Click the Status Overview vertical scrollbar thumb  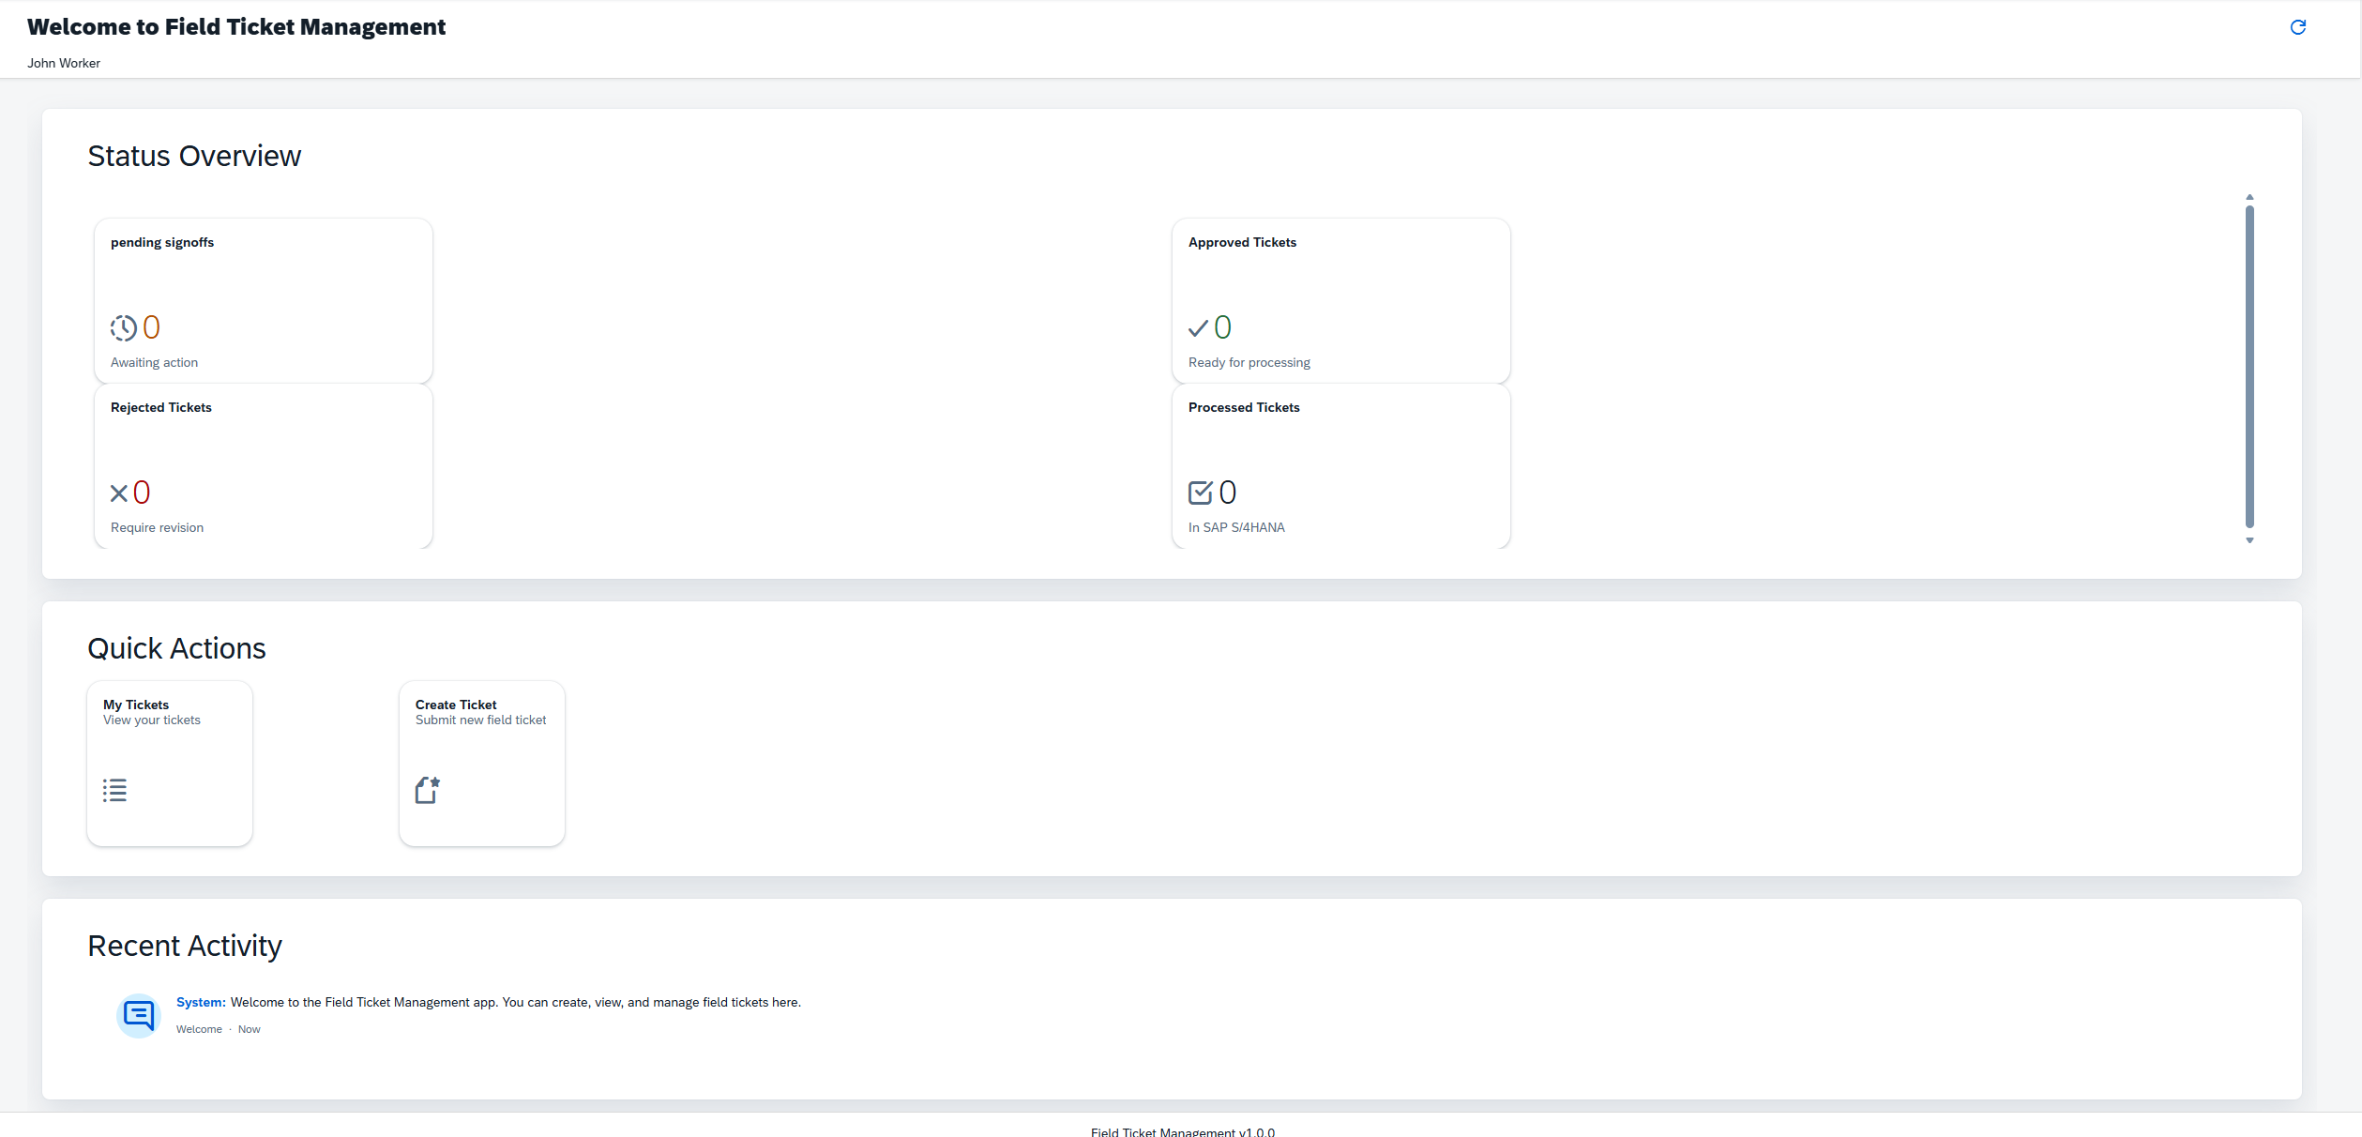[2249, 366]
